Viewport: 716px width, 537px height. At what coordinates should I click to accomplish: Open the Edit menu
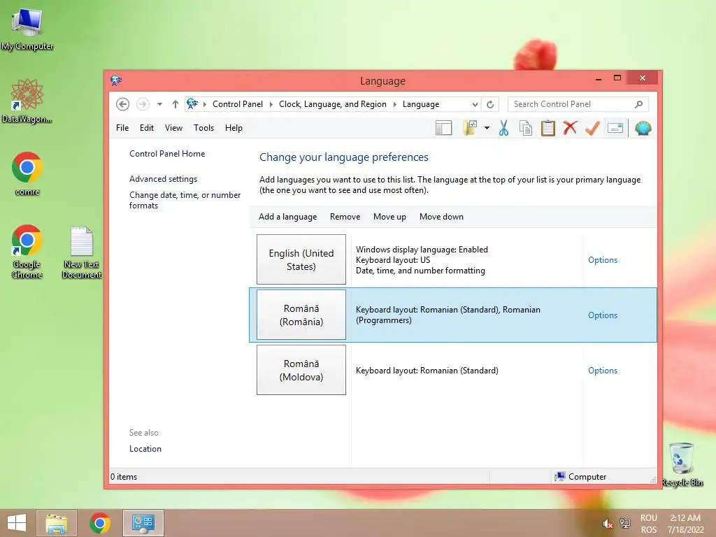point(147,128)
